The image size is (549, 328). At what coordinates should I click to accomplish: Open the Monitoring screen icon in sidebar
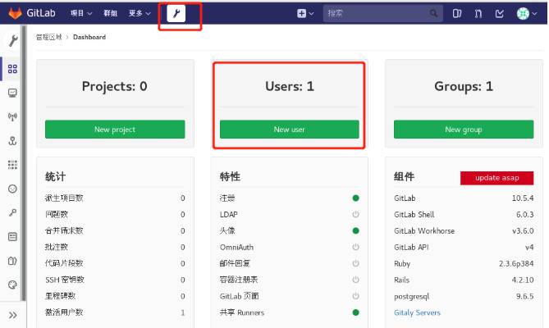click(12, 93)
